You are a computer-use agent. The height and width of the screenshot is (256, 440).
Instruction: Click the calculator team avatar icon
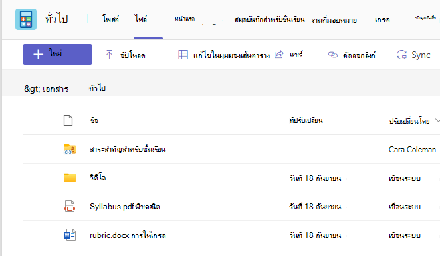point(26,19)
